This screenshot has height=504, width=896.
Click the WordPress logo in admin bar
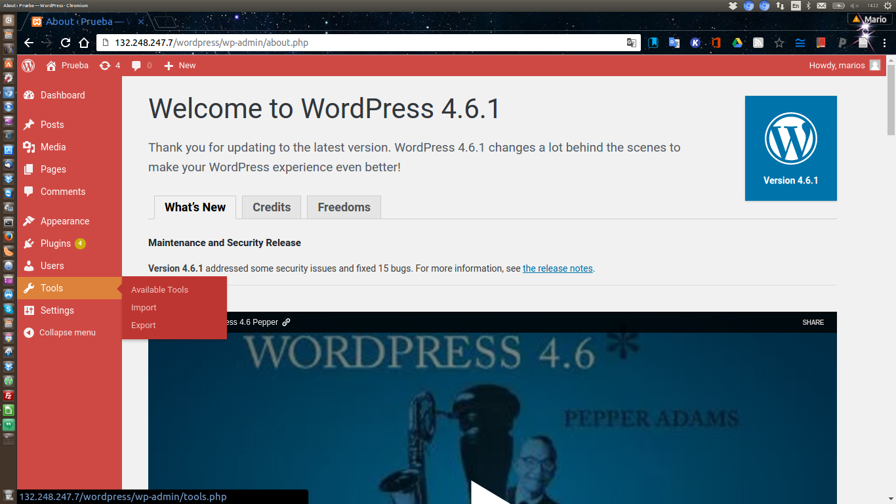(28, 66)
